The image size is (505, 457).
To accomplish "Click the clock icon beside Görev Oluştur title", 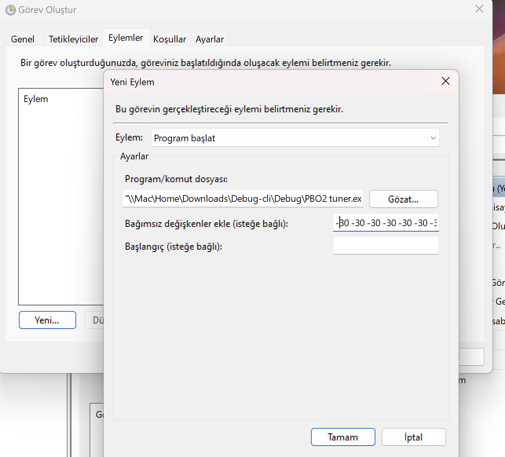I will tap(11, 10).
